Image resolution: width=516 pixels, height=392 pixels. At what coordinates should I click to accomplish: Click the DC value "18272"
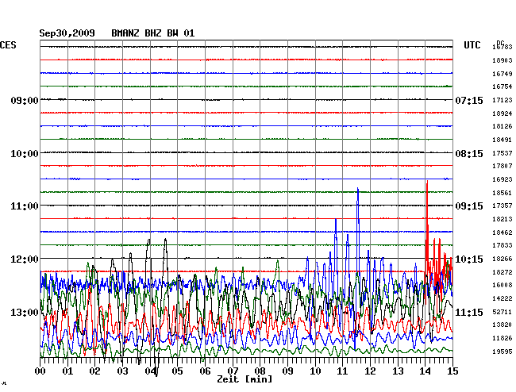(x=503, y=272)
